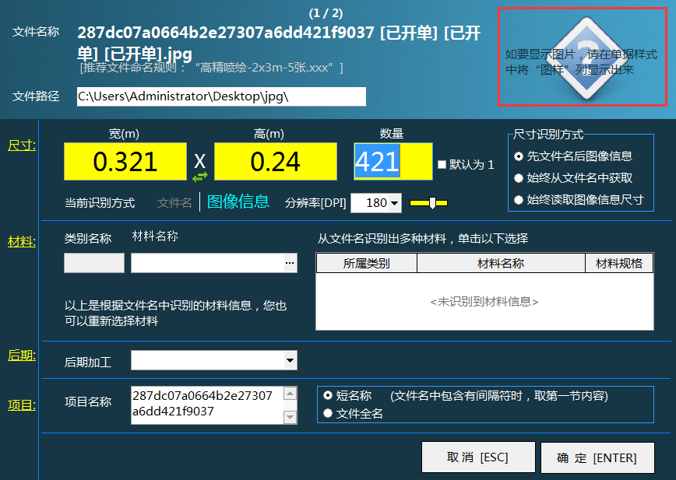The image size is (676, 480).
Task: Toggle the 默认为 1 checkbox
Action: click(442, 164)
